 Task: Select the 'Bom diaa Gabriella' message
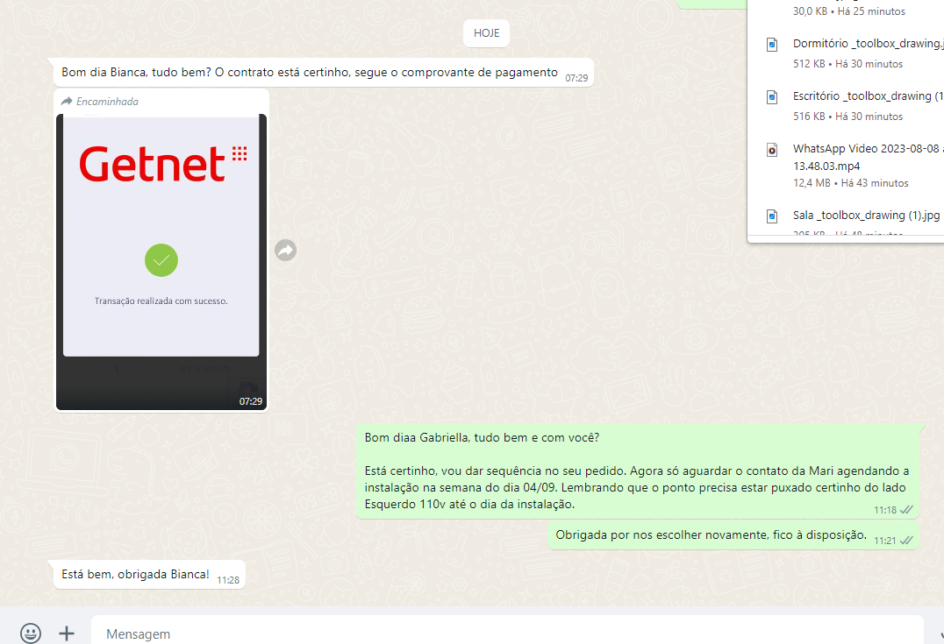coord(638,471)
